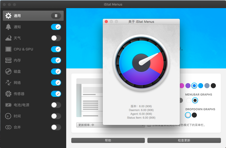Click the memory modules icon

(8, 60)
